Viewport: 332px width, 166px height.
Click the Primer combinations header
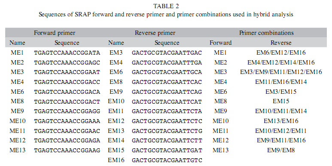(x=266, y=33)
